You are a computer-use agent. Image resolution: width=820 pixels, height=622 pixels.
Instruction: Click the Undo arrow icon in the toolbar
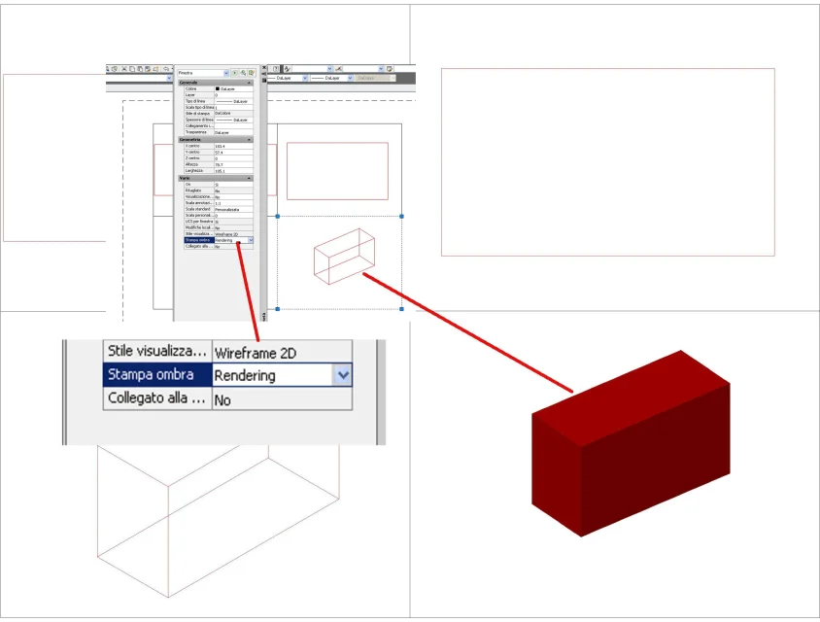[166, 69]
